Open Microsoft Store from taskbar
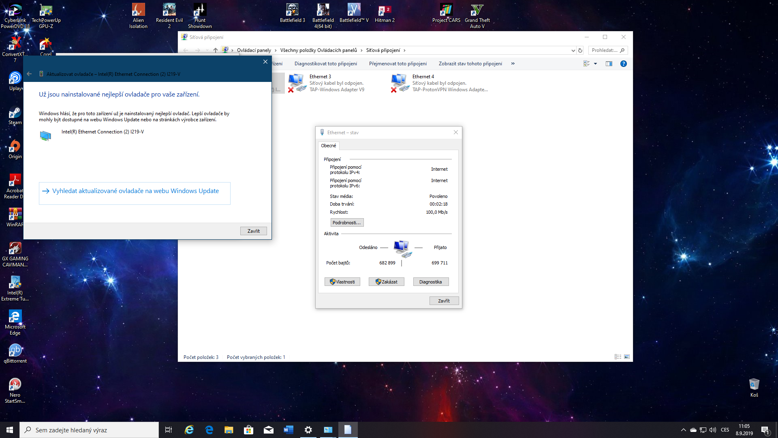 248,430
